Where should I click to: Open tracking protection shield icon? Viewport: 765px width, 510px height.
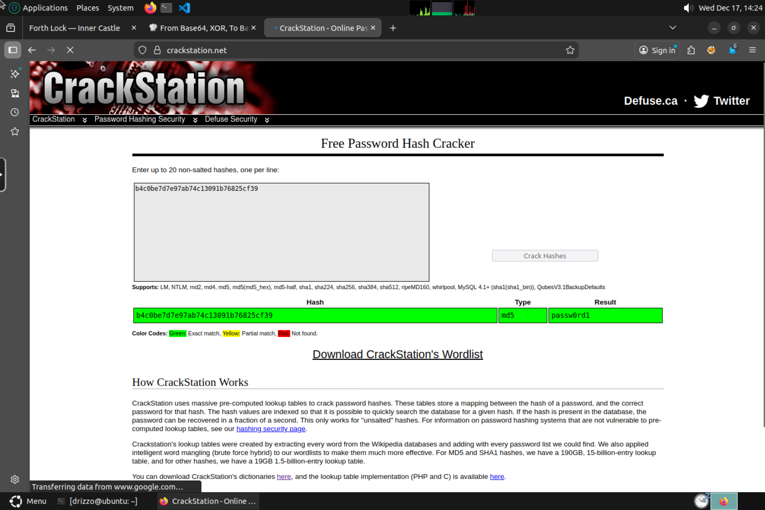pyautogui.click(x=143, y=50)
